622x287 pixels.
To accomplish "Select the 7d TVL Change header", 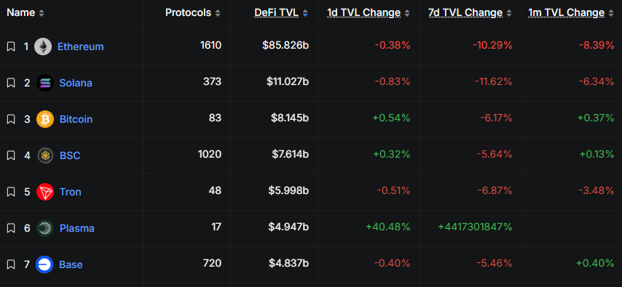I will coord(465,12).
